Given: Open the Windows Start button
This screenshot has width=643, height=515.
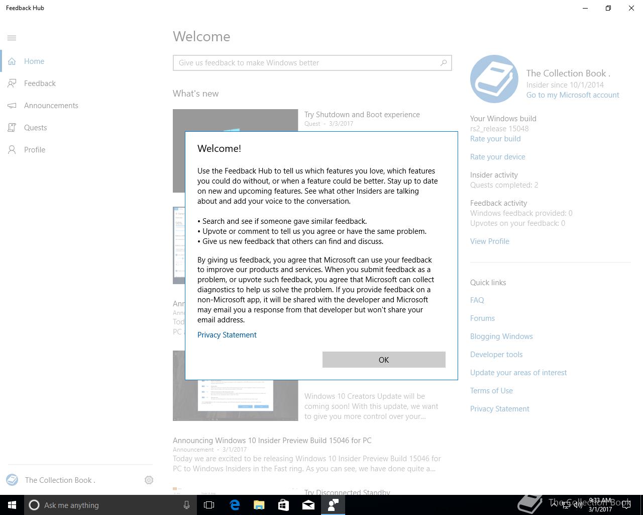Looking at the screenshot, I should click(x=12, y=505).
